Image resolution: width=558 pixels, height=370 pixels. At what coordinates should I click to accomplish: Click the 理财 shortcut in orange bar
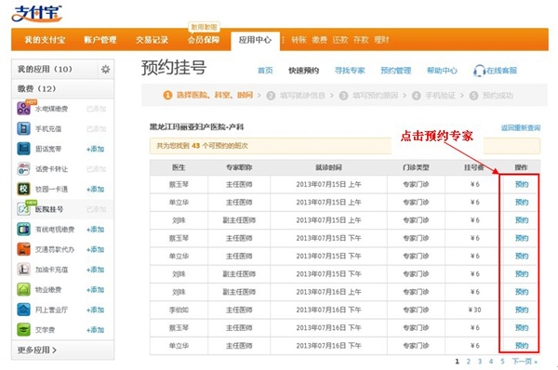click(x=381, y=40)
